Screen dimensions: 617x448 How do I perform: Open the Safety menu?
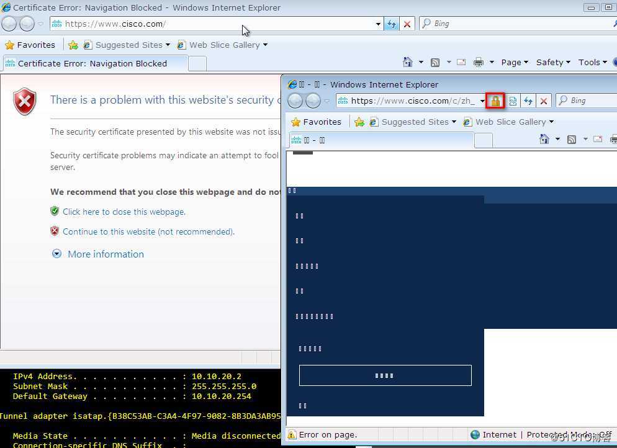[553, 62]
